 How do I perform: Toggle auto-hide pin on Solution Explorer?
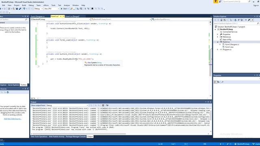(x=257, y=16)
